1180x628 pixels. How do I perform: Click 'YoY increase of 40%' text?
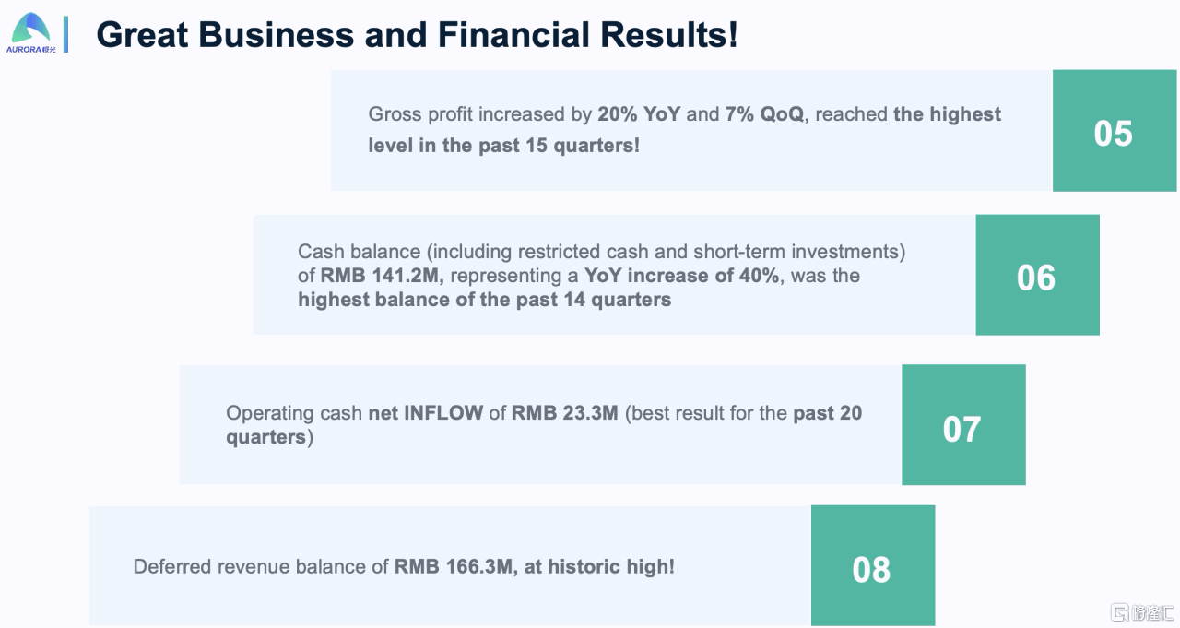pyautogui.click(x=682, y=276)
